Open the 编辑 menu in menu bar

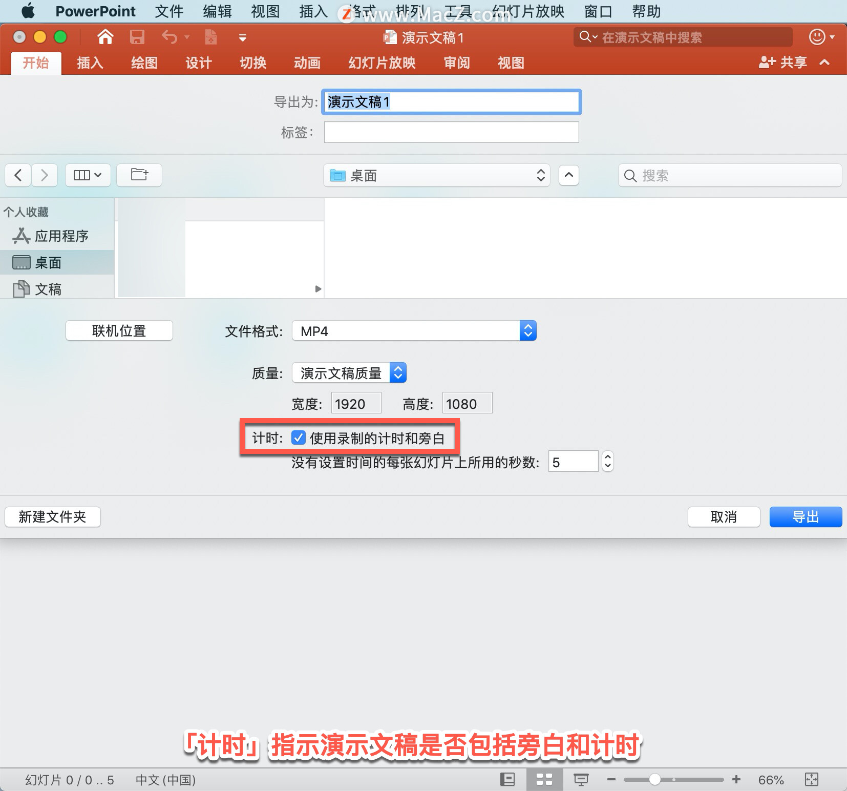[217, 11]
